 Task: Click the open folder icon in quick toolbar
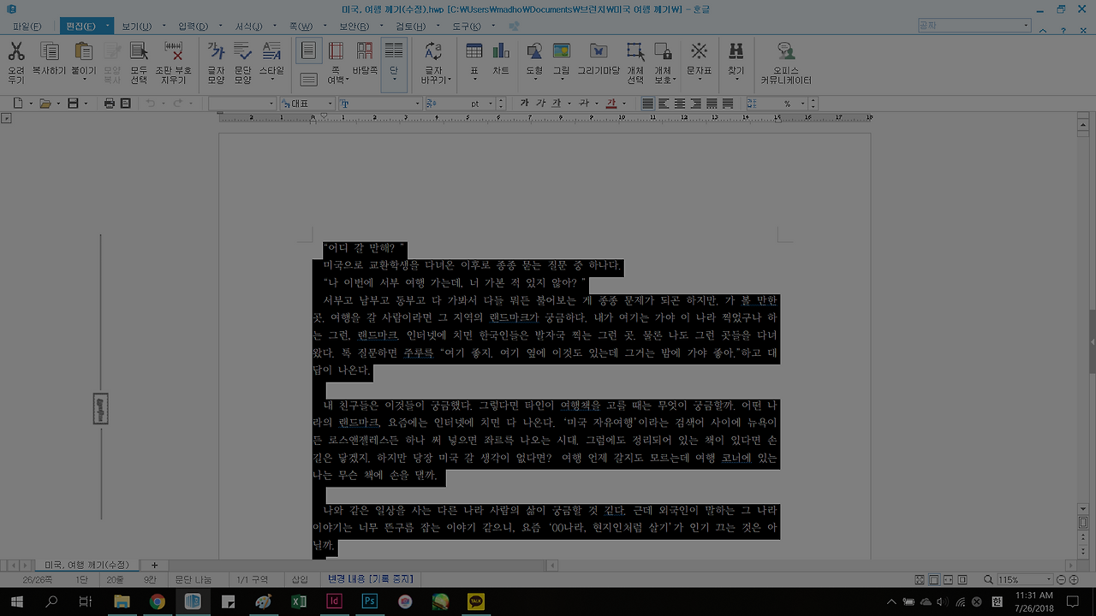pos(45,104)
